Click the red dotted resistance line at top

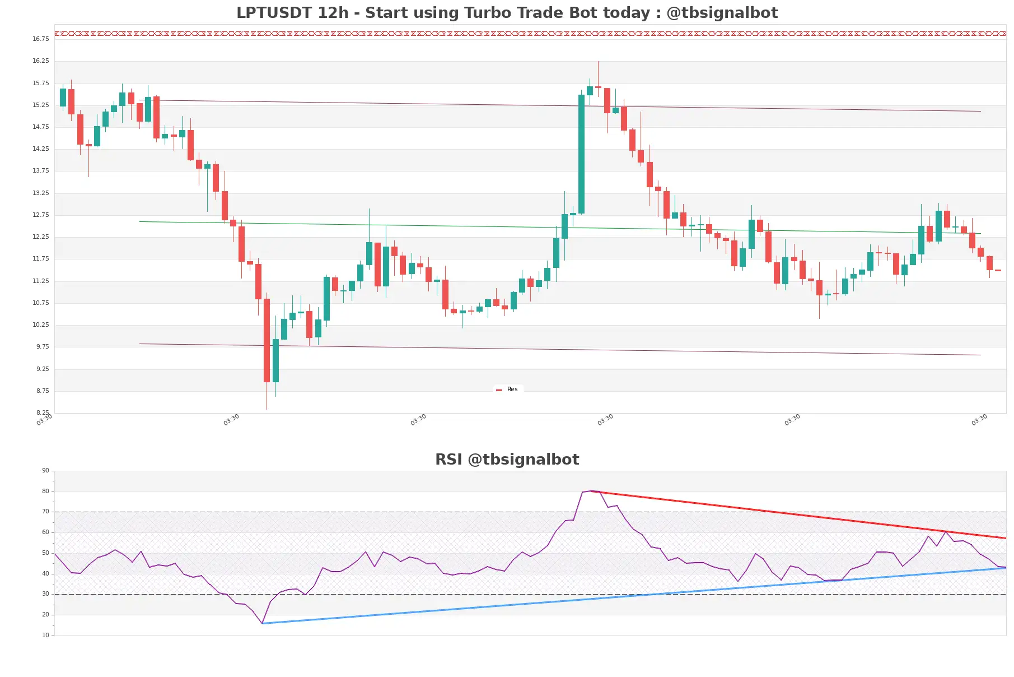(x=530, y=34)
